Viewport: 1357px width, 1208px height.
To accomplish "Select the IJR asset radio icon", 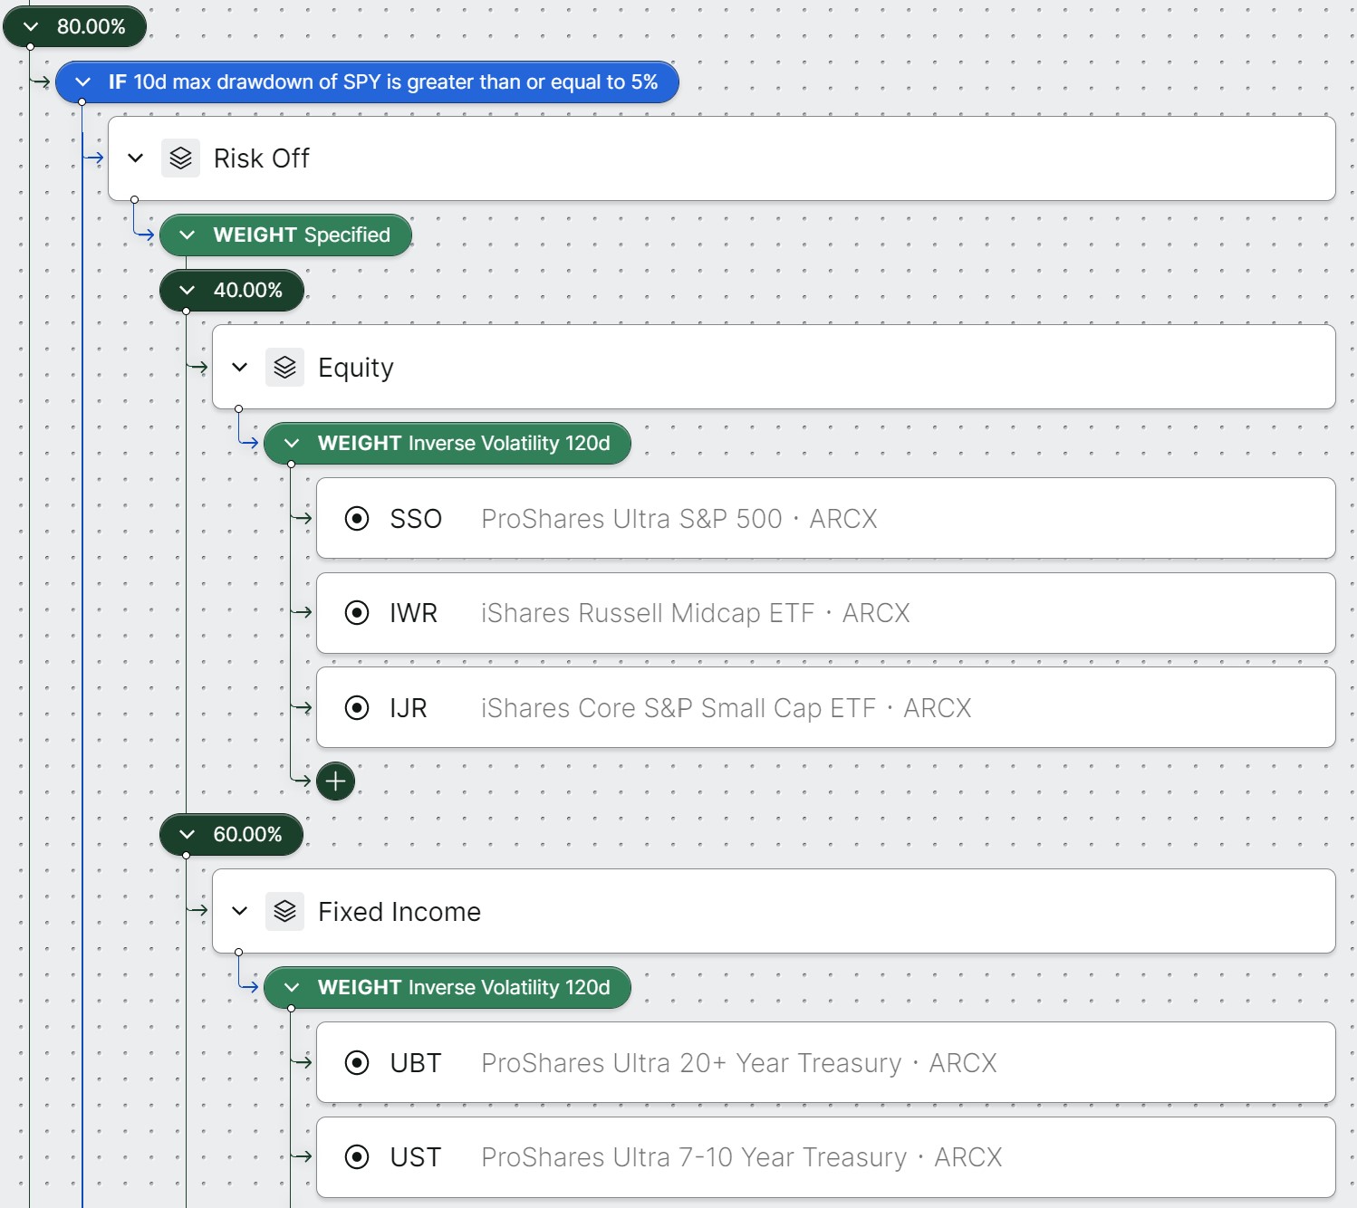I will pyautogui.click(x=357, y=708).
